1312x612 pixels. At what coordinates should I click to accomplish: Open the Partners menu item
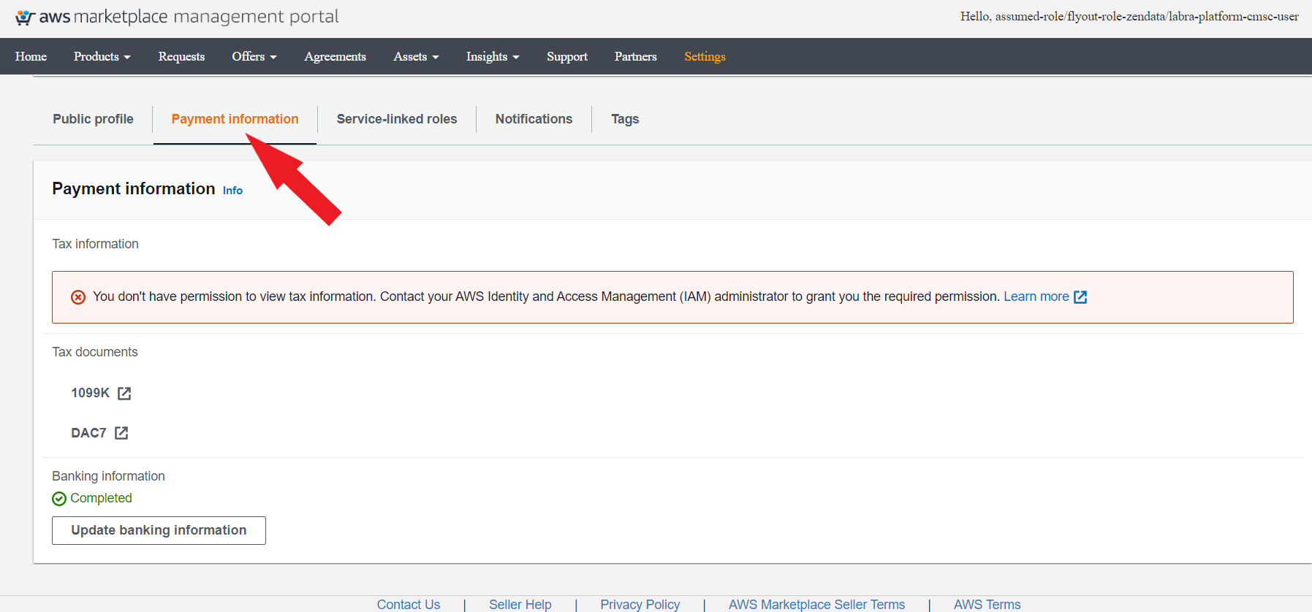pos(636,56)
